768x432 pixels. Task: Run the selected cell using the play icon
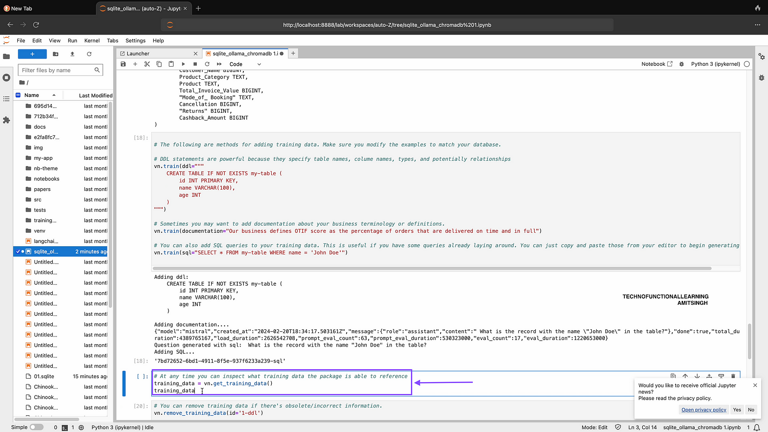pos(183,64)
